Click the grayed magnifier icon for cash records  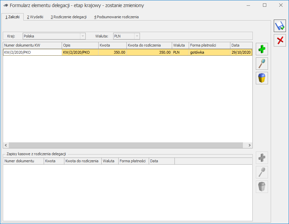click(x=262, y=172)
